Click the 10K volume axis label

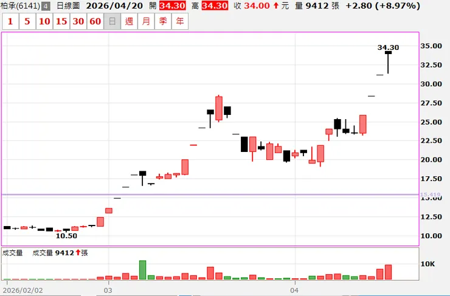click(x=427, y=264)
